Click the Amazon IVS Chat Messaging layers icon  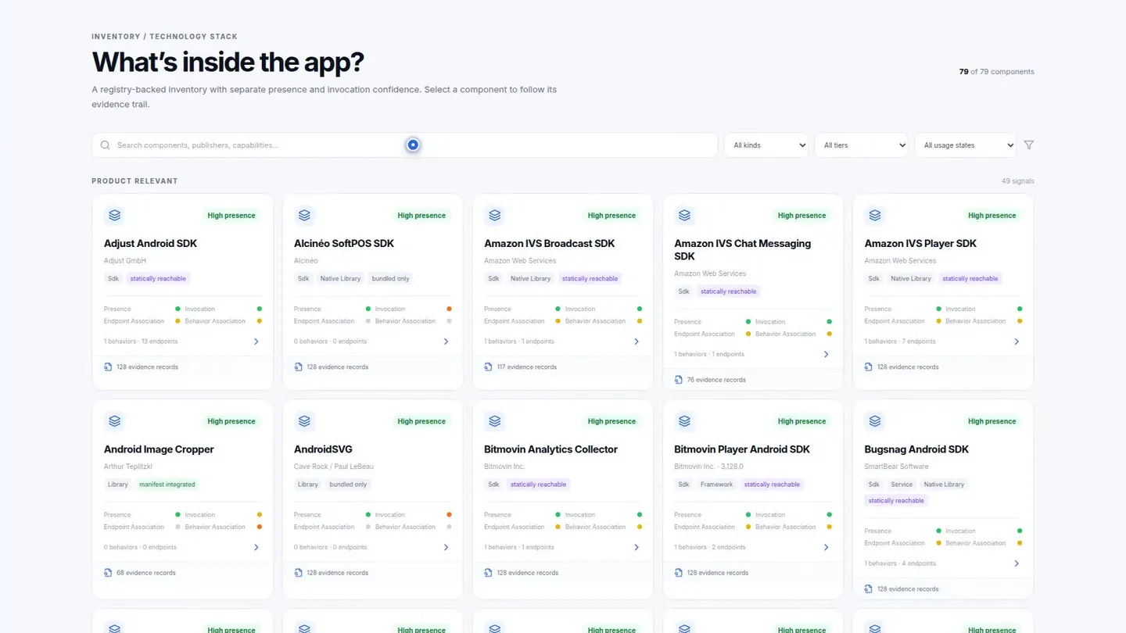coord(684,216)
